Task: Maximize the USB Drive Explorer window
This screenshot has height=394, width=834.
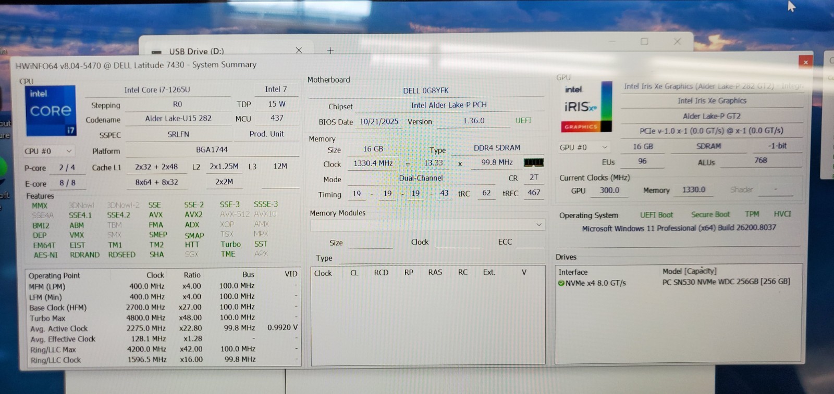Action: (x=644, y=42)
